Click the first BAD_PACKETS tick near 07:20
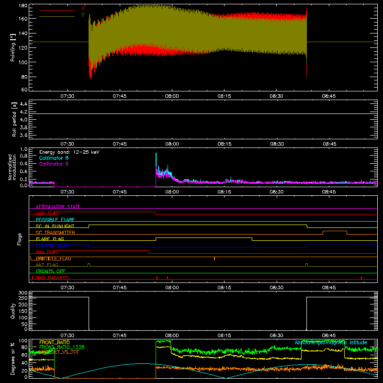This screenshot has height=383, width=383. point(33,278)
